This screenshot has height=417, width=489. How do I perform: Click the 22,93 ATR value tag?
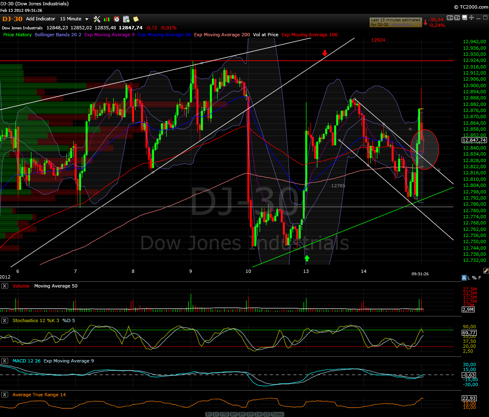469,398
